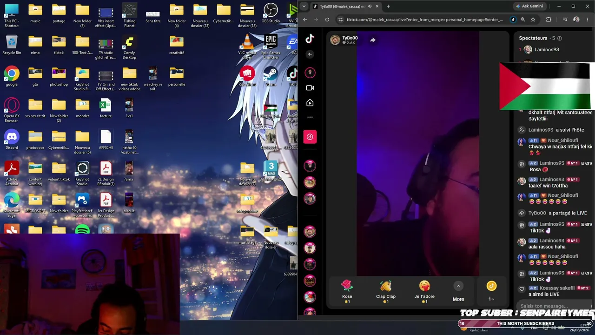595x335 pixels.
Task: Open the Go LIVE camera icon in sidebar
Action: tap(310, 88)
